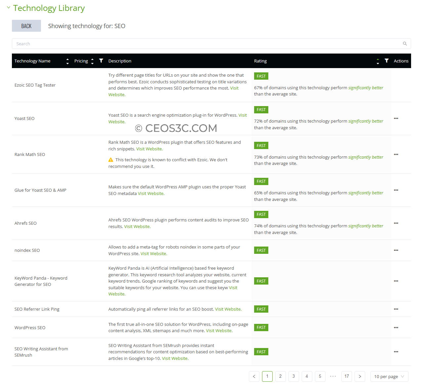Go to previous page arrow
421x388 pixels.
click(x=254, y=376)
